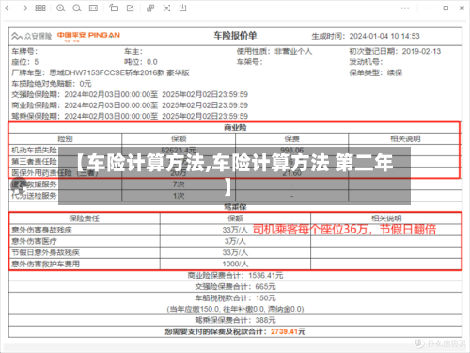Go to the next image with forward arrow
The image size is (470, 353).
[x=24, y=8]
